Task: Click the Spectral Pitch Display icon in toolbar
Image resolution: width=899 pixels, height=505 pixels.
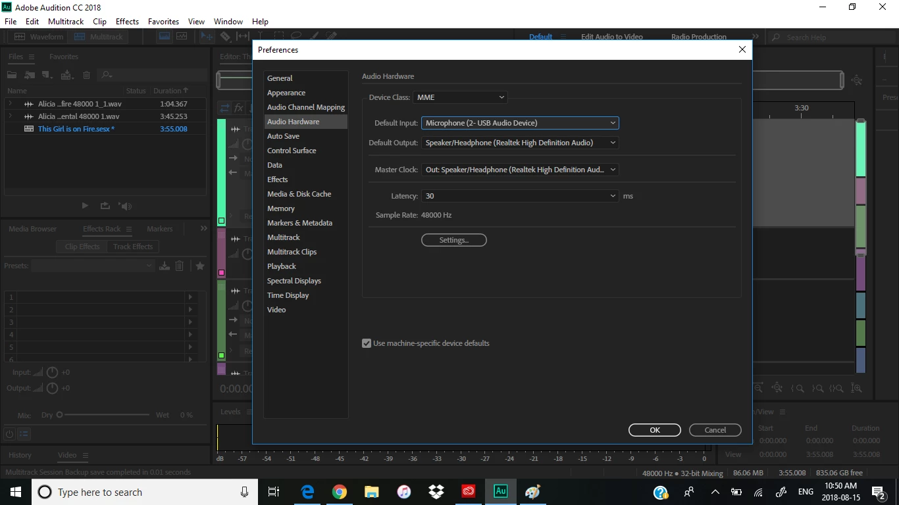Action: [x=182, y=36]
